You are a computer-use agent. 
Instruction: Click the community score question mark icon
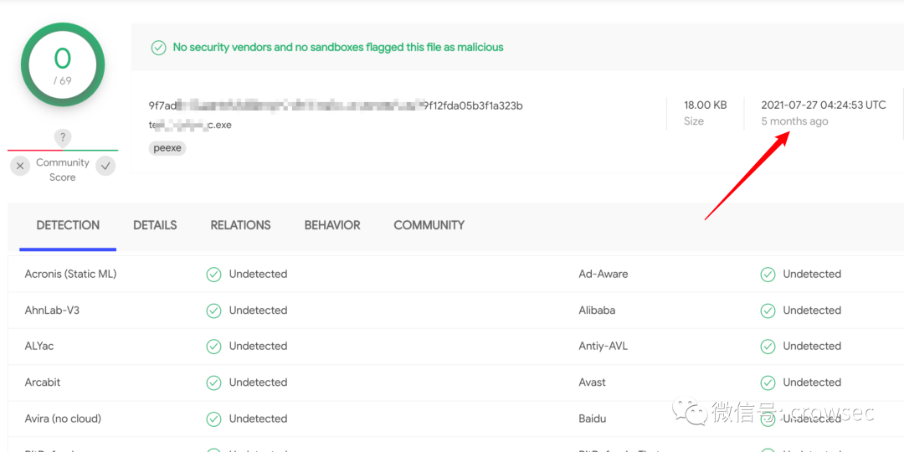[63, 137]
